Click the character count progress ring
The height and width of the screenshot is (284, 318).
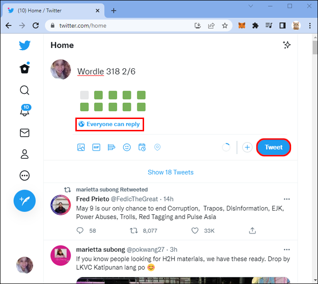pos(226,147)
